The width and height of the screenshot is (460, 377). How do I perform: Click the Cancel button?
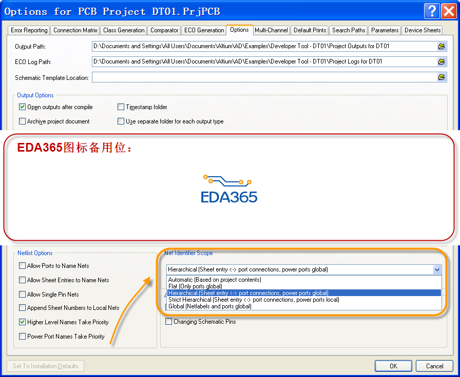click(x=434, y=366)
